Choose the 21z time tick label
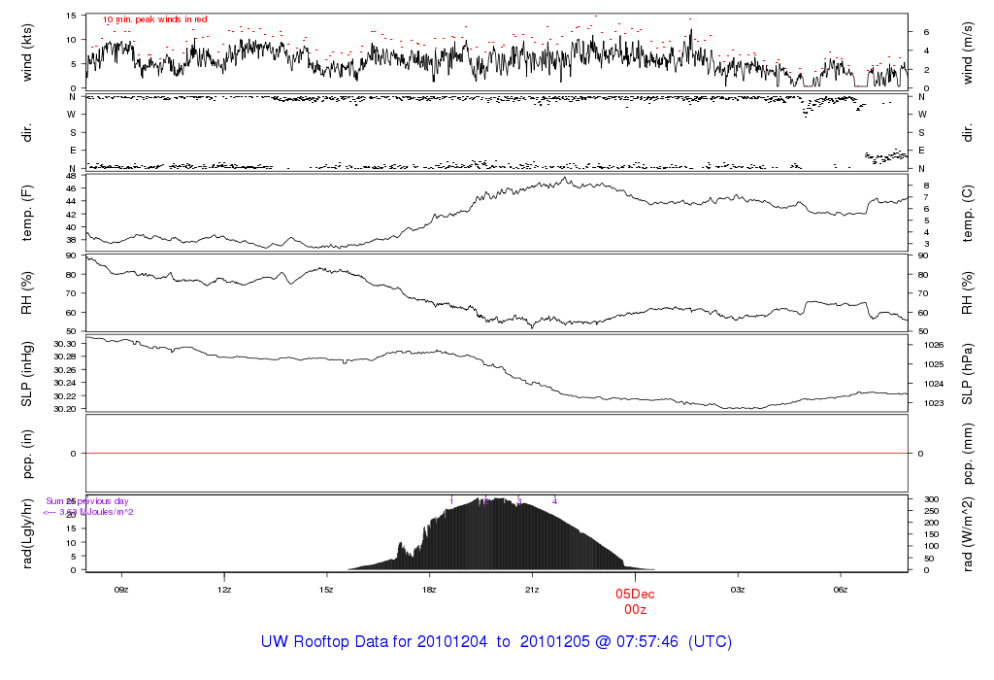 (533, 588)
